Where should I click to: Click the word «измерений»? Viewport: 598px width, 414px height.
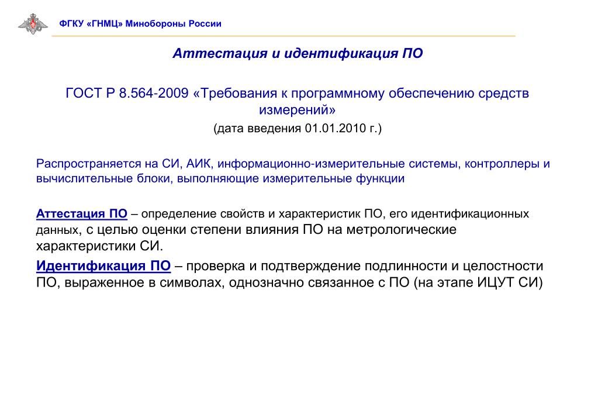[x=297, y=110]
